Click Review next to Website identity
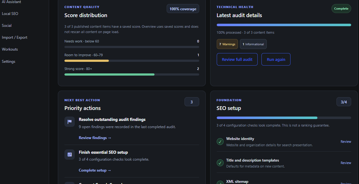The height and width of the screenshot is (184, 359). (346, 142)
